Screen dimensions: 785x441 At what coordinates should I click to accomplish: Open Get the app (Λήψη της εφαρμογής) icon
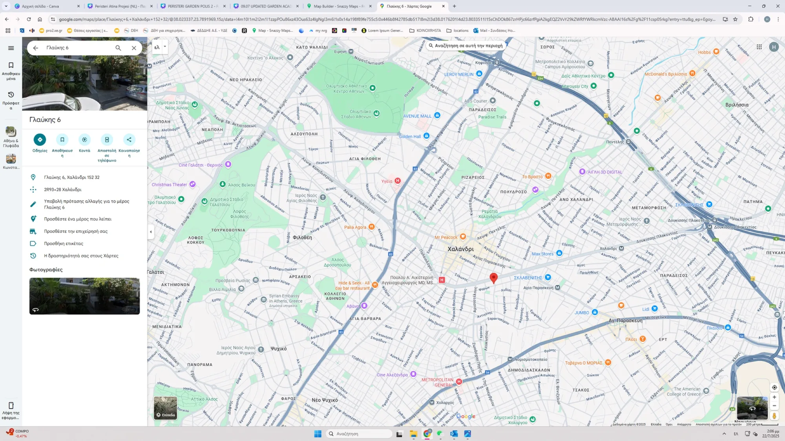[11, 410]
